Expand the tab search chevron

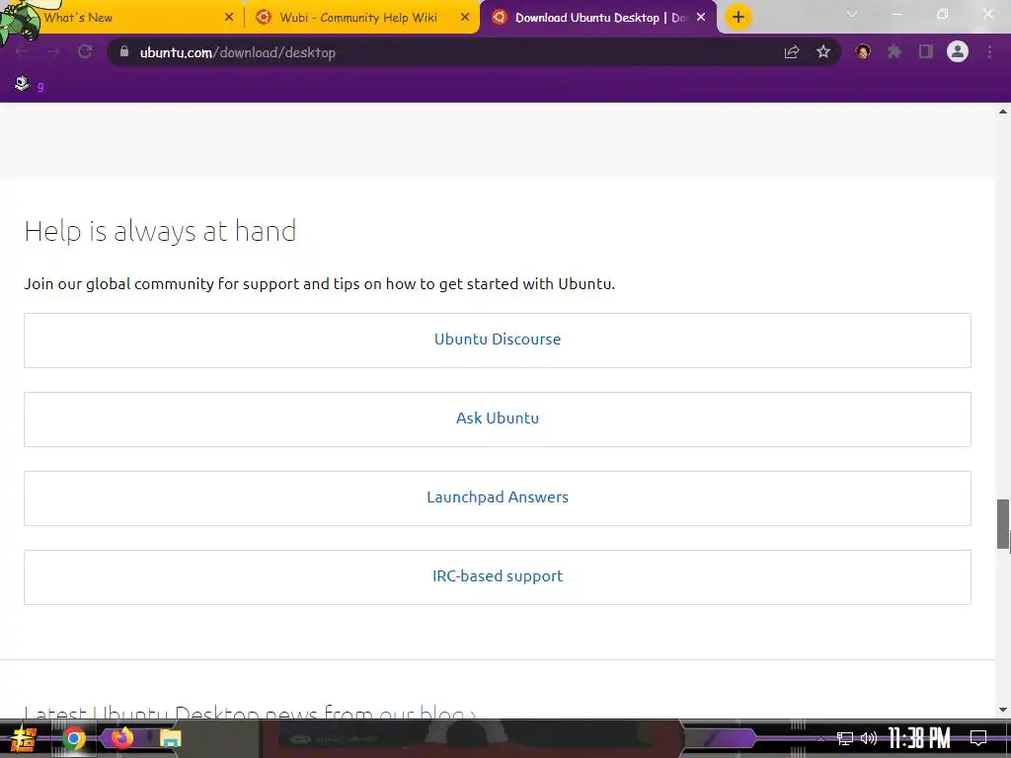852,14
